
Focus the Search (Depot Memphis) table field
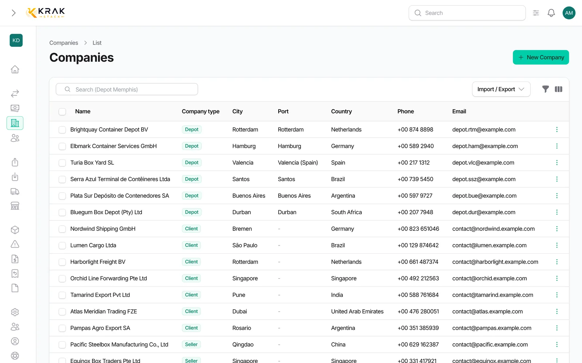pos(127,89)
